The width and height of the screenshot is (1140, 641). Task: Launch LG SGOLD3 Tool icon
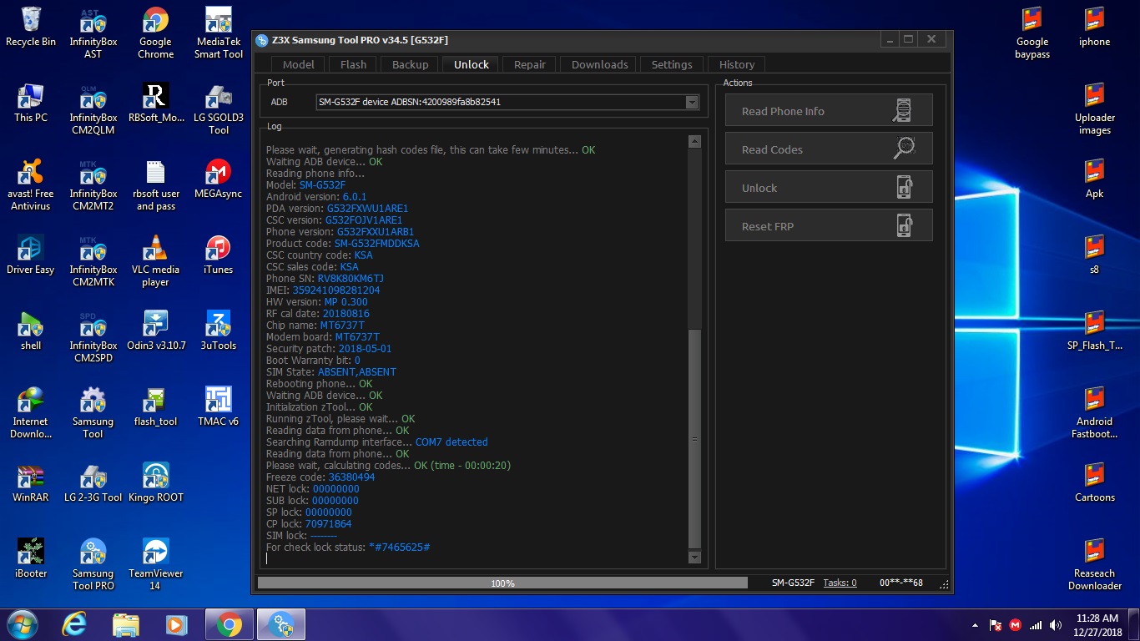point(219,109)
